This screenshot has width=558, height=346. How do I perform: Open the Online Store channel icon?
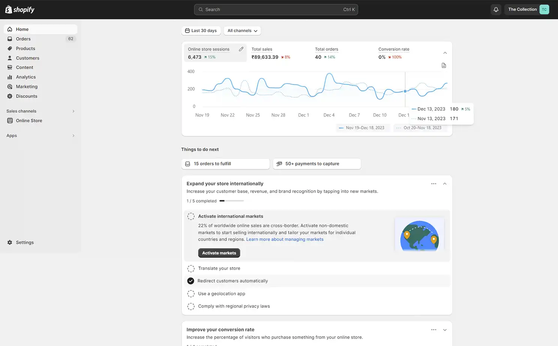(x=9, y=120)
